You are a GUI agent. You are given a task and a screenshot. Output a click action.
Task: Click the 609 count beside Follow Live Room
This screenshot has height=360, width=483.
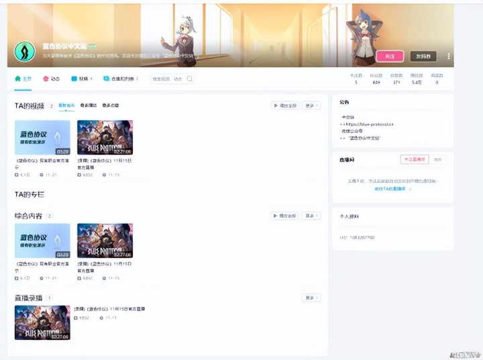(x=437, y=160)
